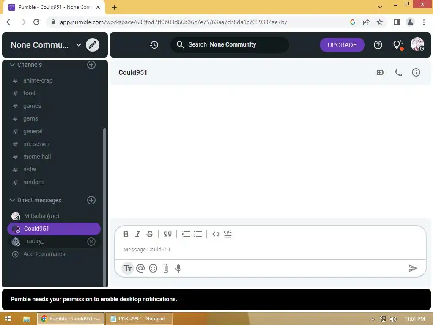Open the None Community workspace dropdown

(x=79, y=45)
